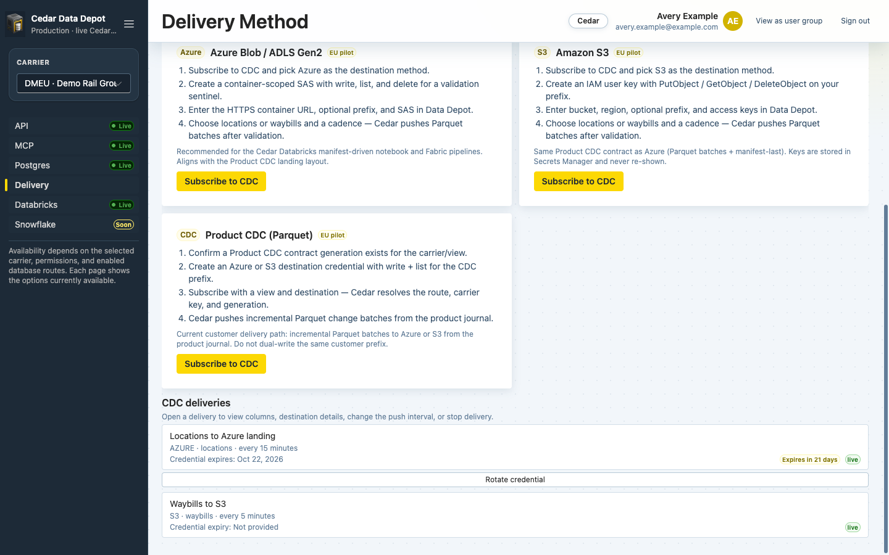
Task: Click the CDC badge icon
Action: coord(188,235)
